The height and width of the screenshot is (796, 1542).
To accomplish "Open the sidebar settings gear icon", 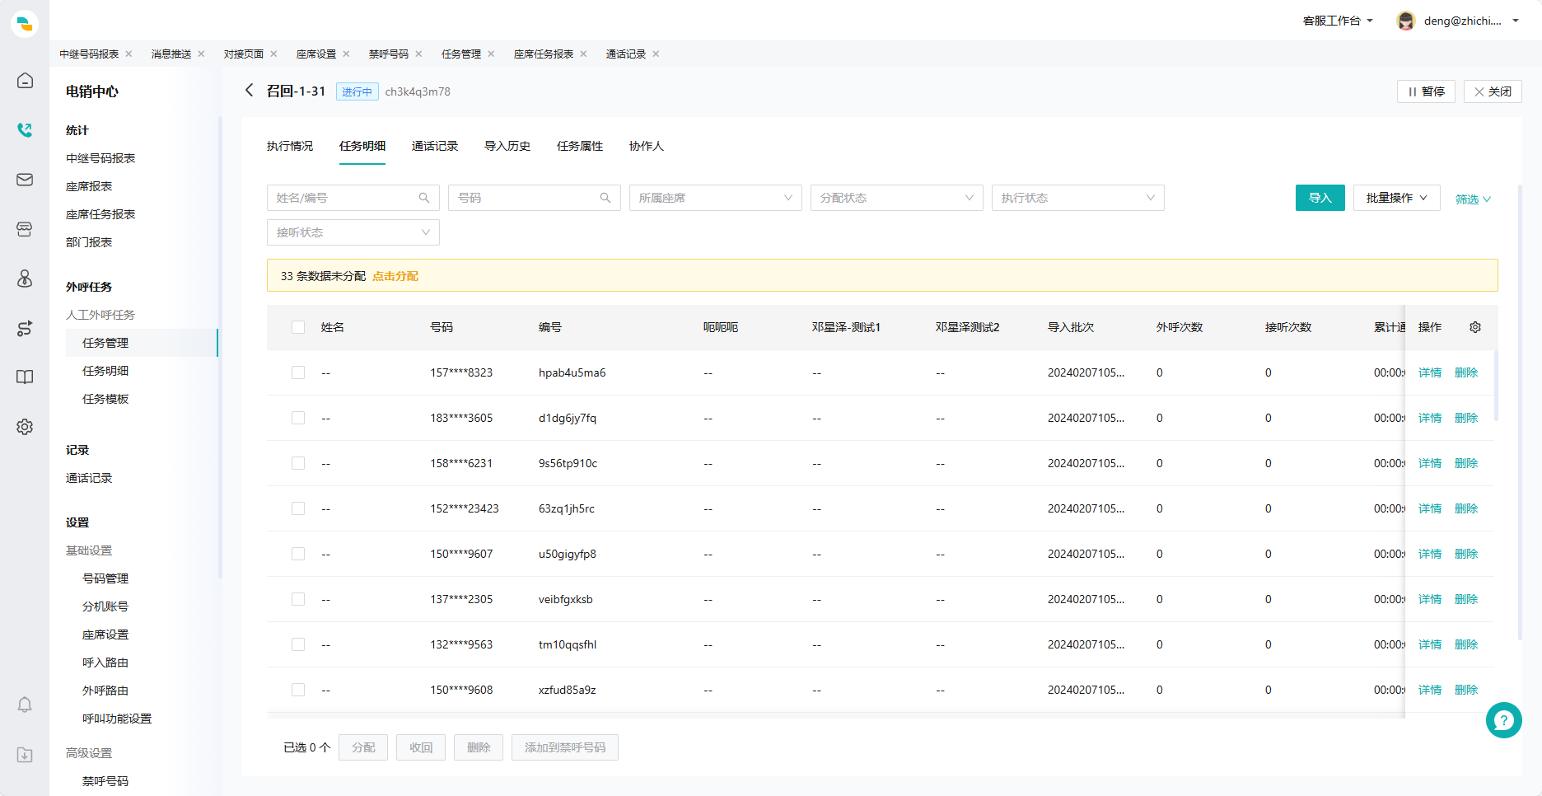I will [25, 426].
